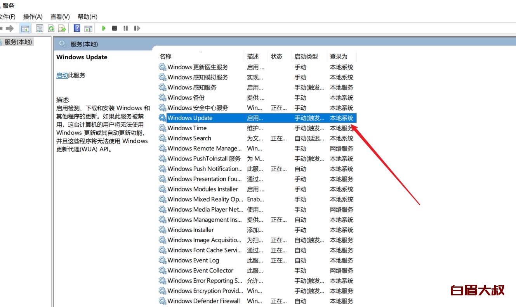516x307 pixels.
Task: Select the Windows Event Log service name
Action: [x=193, y=260]
